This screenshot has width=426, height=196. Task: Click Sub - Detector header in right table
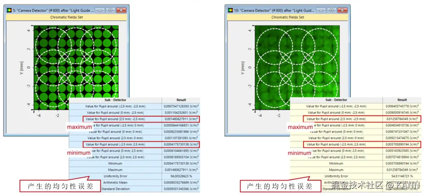pos(336,100)
